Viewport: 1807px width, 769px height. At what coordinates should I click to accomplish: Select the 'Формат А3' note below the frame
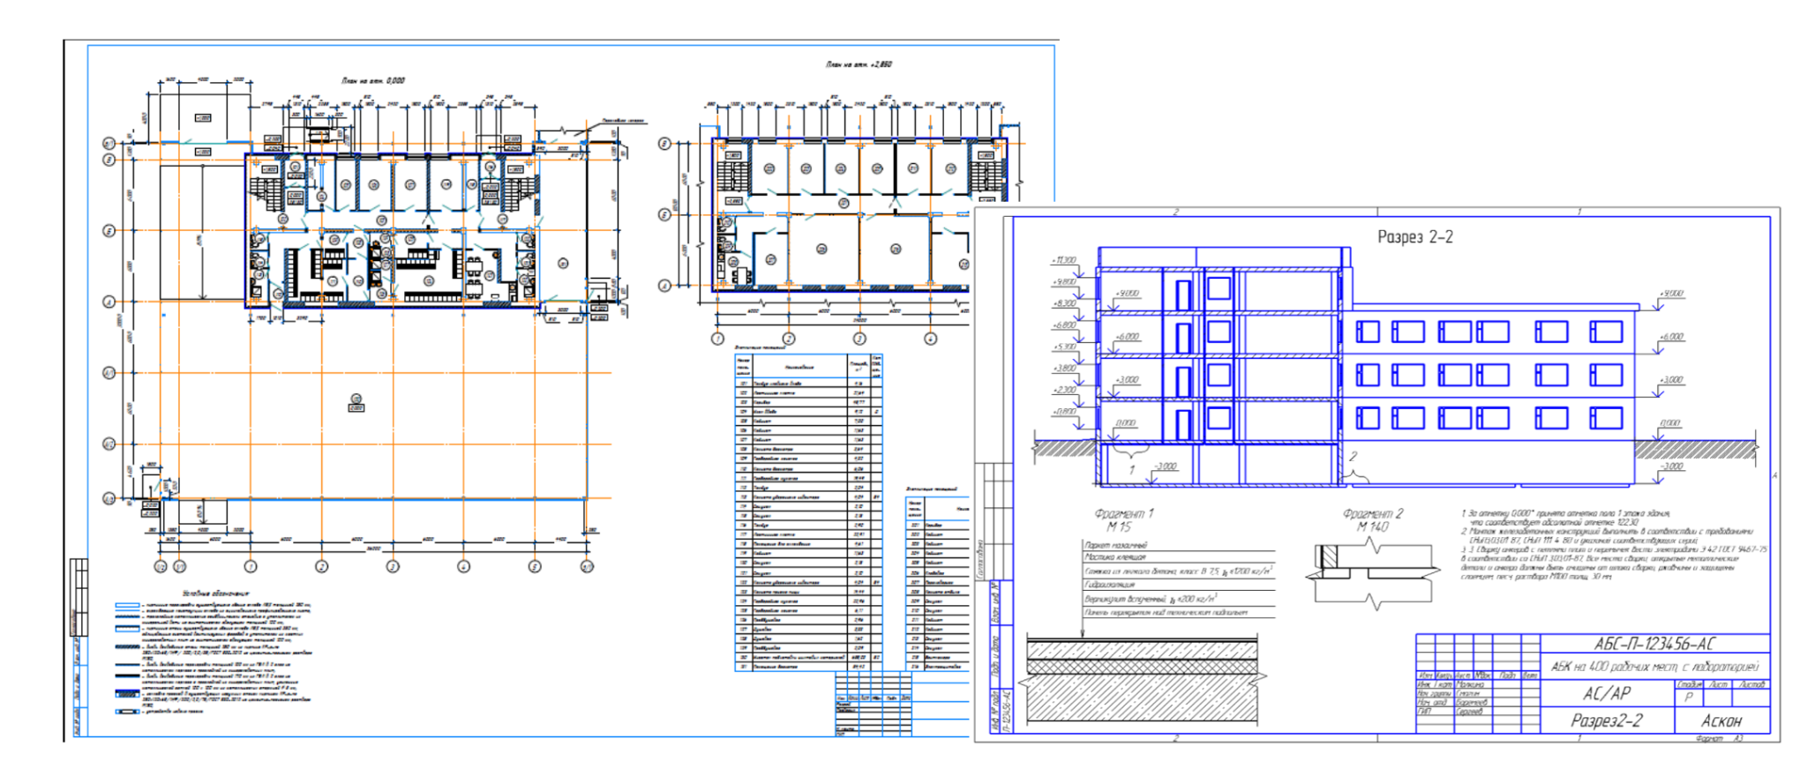click(1719, 738)
